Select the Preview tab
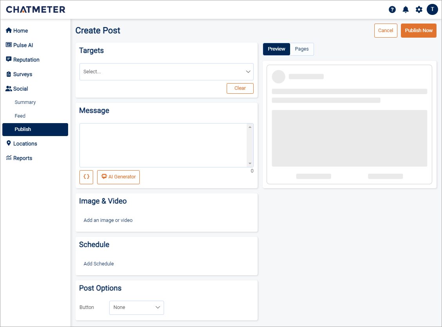The image size is (442, 327). tap(276, 49)
